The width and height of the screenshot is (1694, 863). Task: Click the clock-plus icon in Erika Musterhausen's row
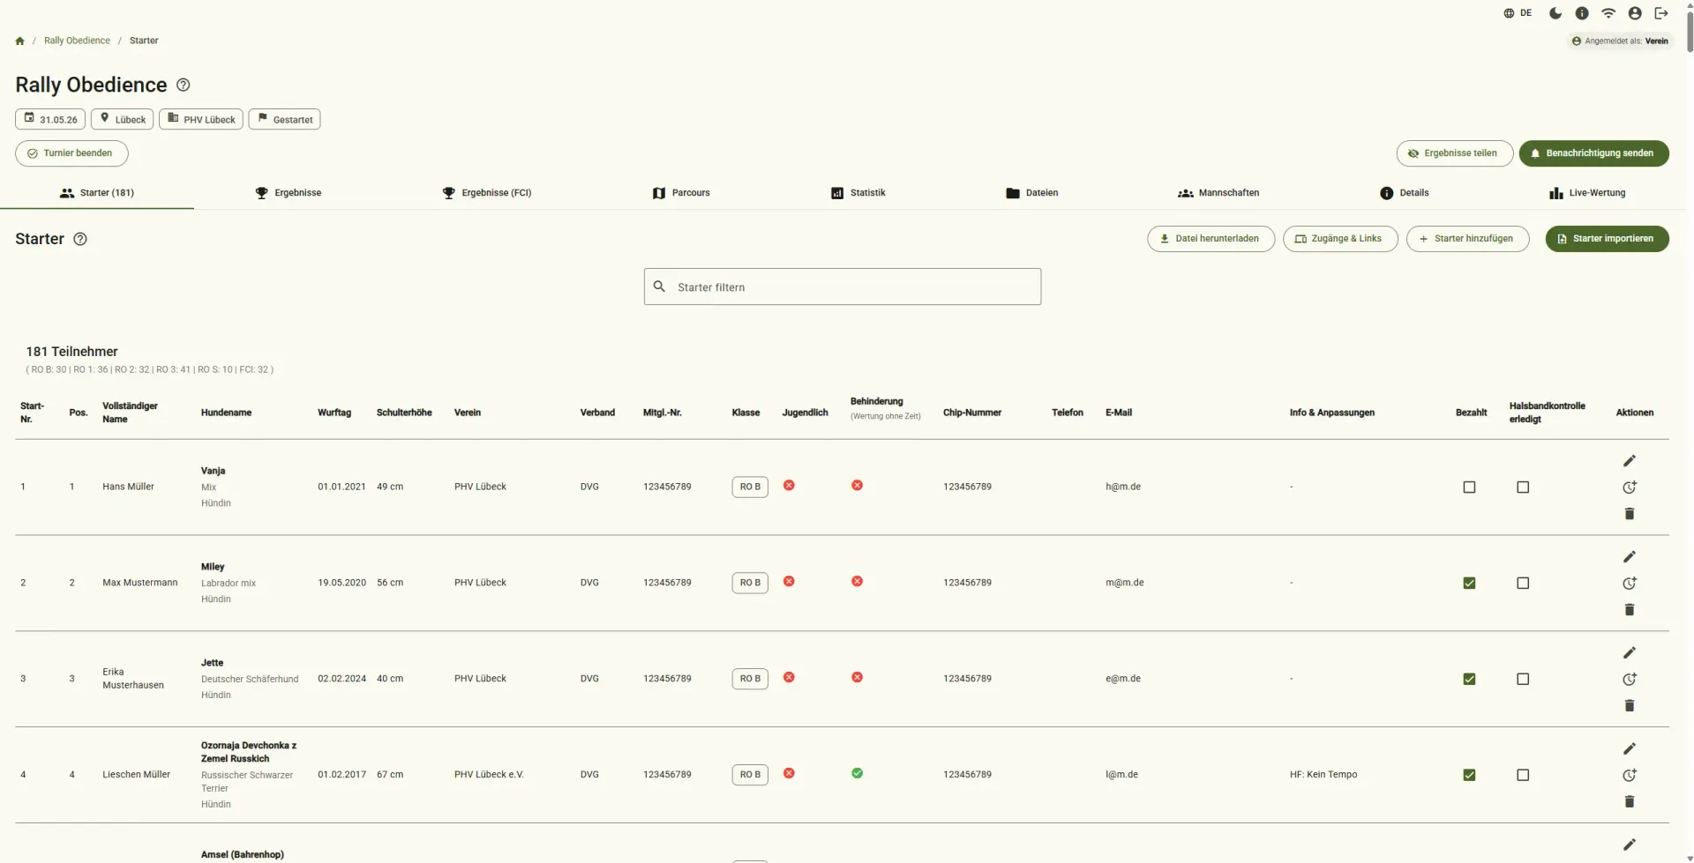click(x=1630, y=679)
